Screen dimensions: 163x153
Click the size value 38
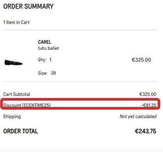tap(53, 73)
